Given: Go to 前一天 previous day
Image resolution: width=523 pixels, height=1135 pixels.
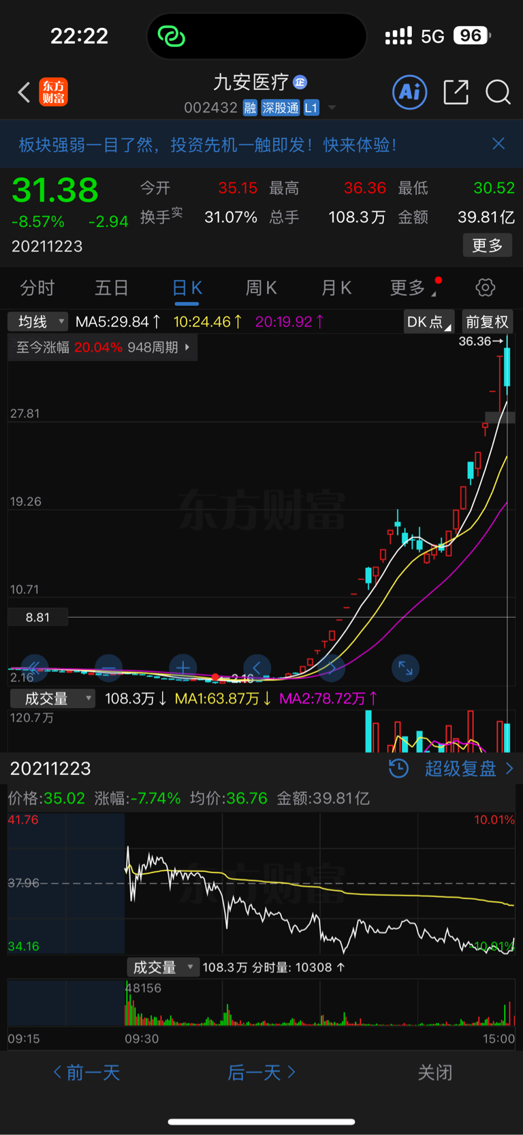Looking at the screenshot, I should [86, 1073].
